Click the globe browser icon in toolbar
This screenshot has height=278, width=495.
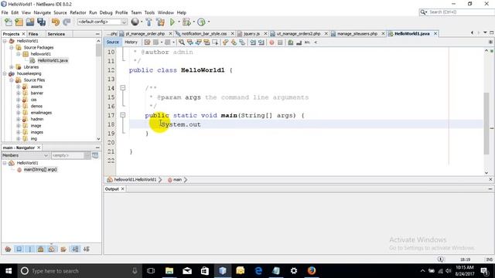135,22
